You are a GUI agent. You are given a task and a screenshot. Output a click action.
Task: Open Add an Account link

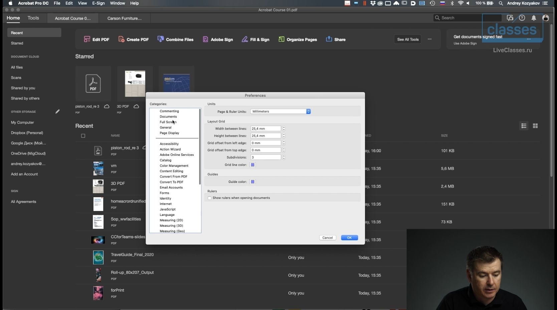click(24, 174)
